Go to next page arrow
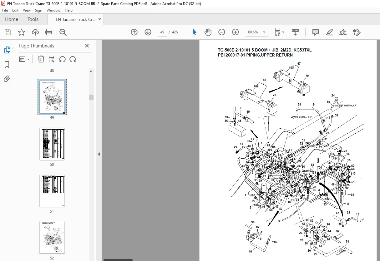 point(148,32)
